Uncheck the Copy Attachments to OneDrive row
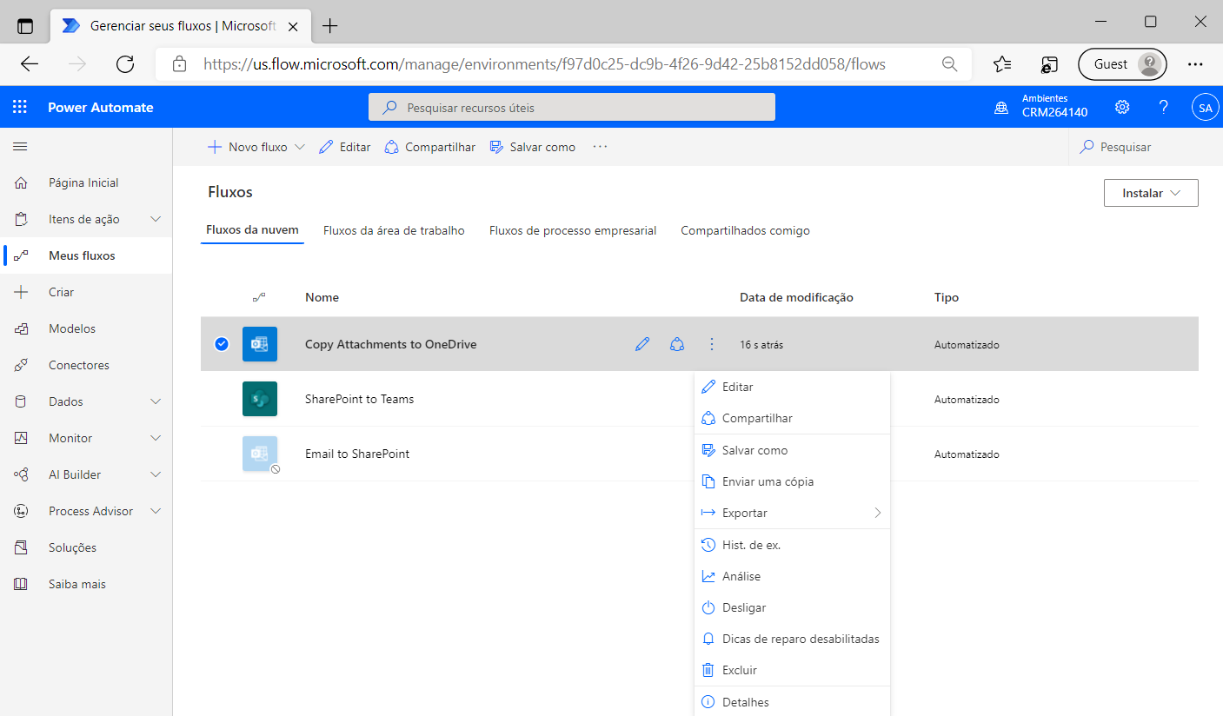This screenshot has height=716, width=1223. pyautogui.click(x=222, y=344)
